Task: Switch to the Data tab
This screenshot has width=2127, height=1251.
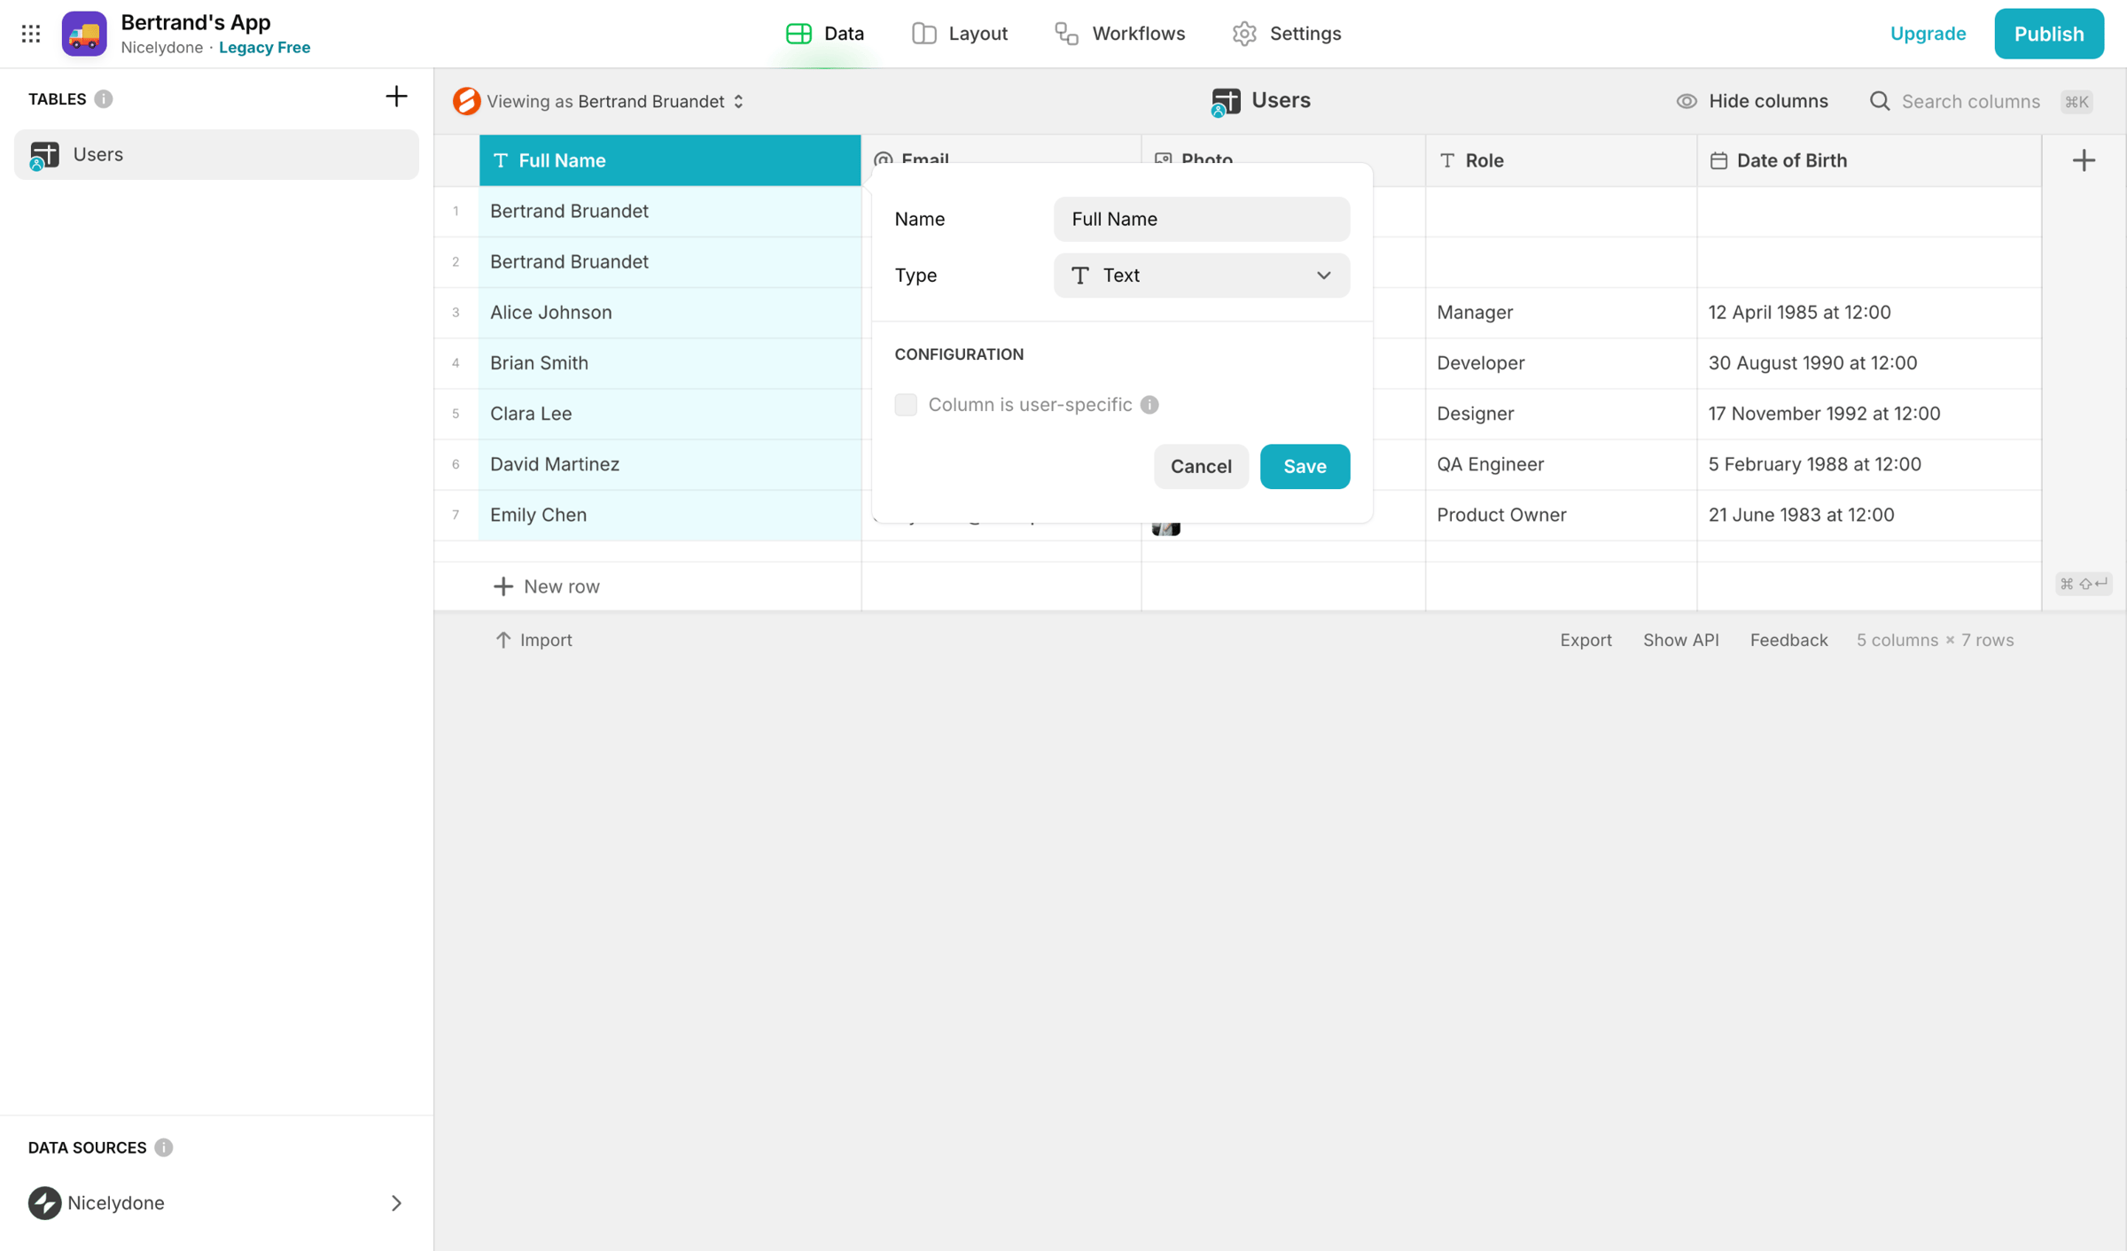Action: (824, 34)
